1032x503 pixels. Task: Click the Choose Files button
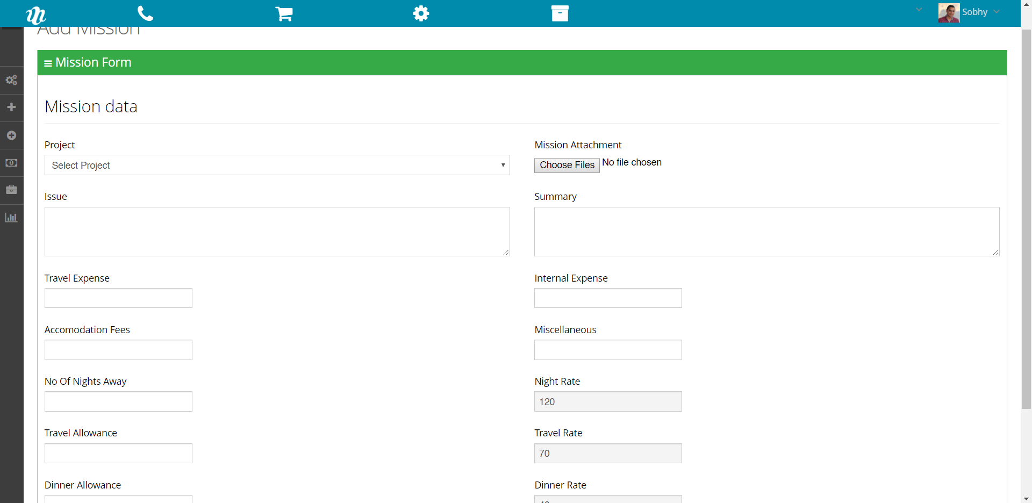tap(567, 165)
